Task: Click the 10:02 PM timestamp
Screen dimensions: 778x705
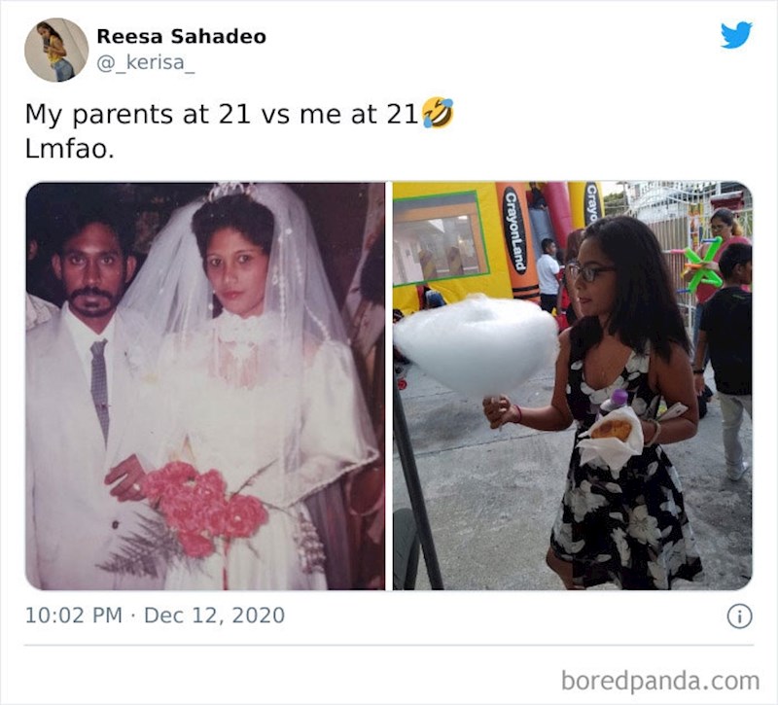Action: 74,616
